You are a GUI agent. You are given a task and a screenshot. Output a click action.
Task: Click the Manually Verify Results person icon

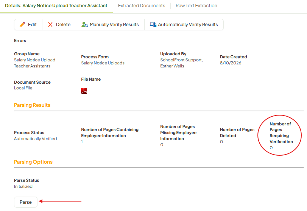84,25
